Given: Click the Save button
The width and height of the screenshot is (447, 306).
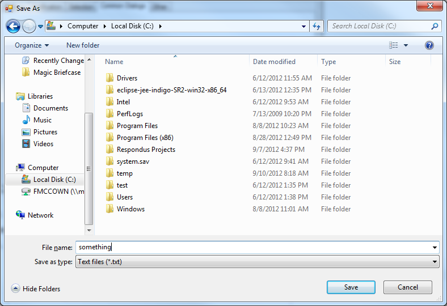Looking at the screenshot, I should 351,287.
